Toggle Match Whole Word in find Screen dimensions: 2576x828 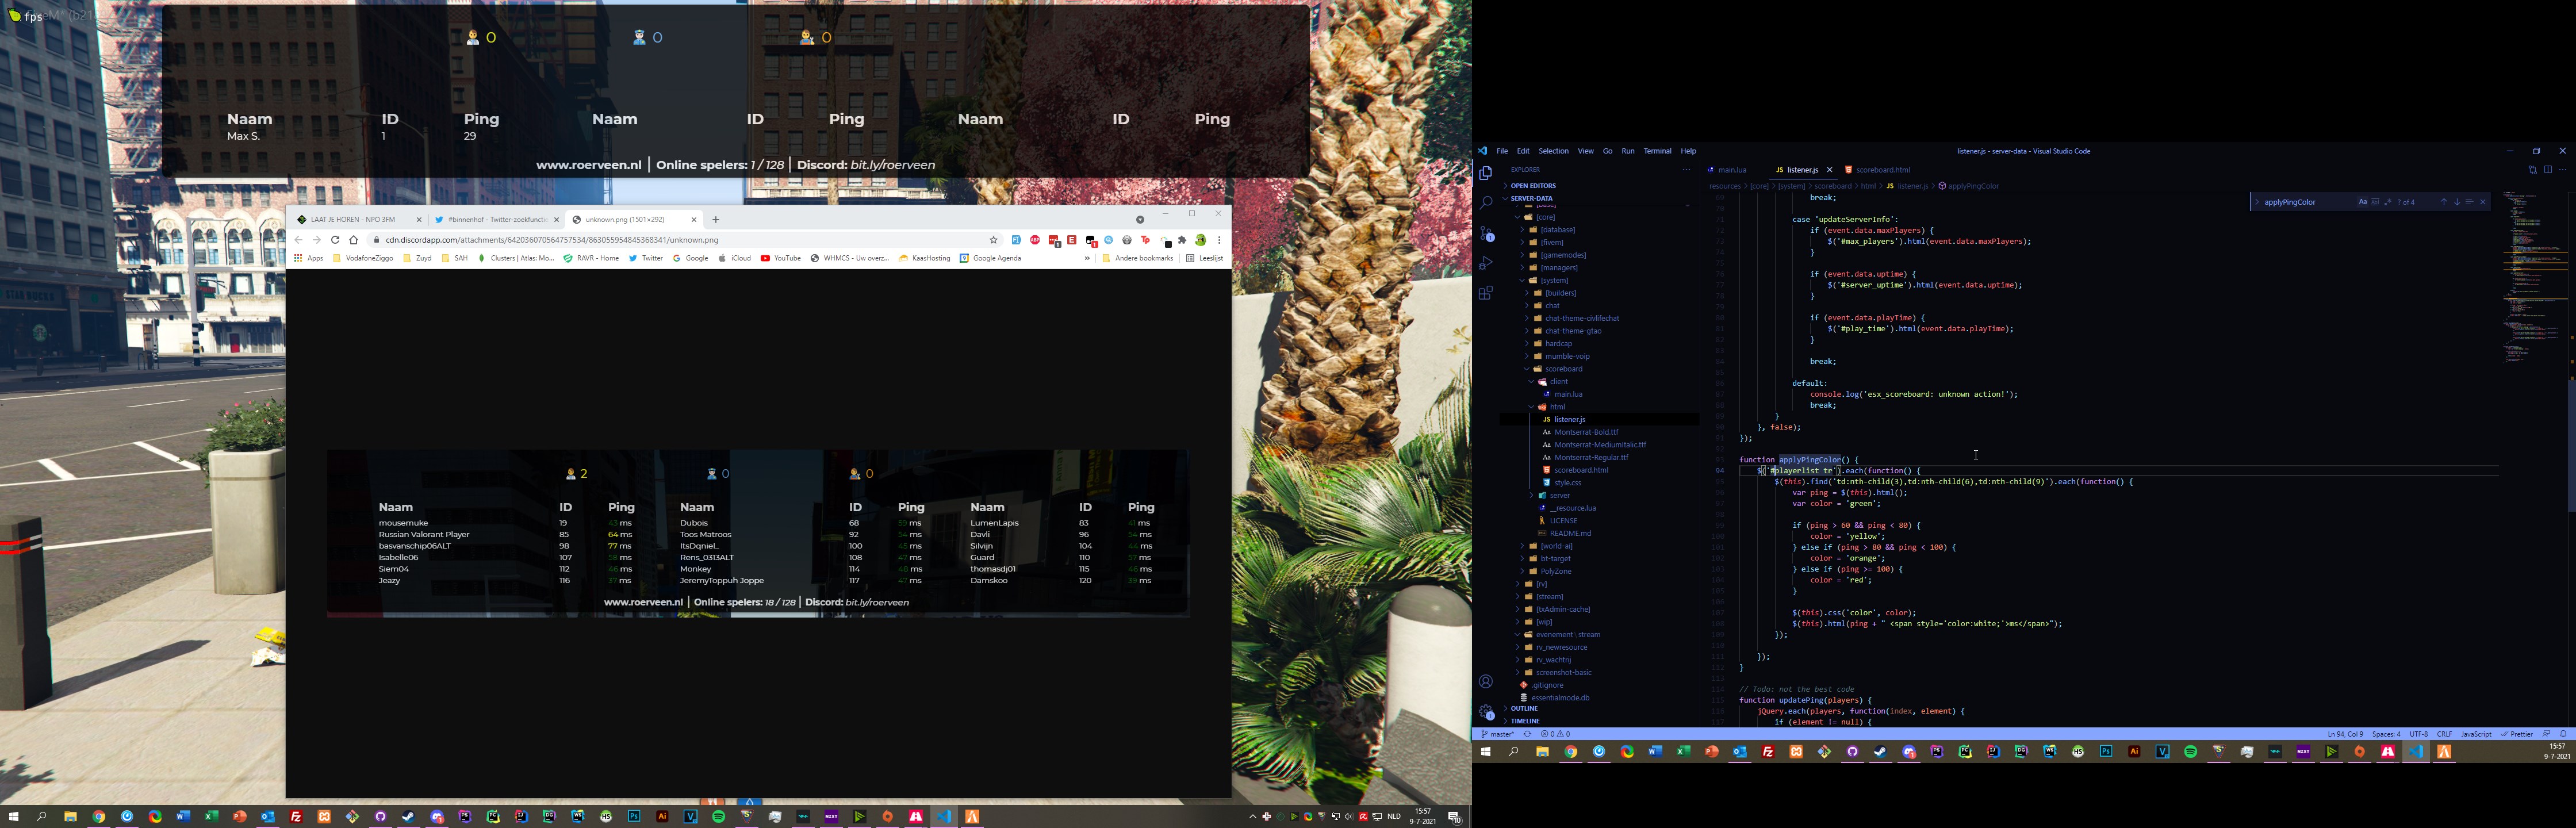tap(2375, 202)
